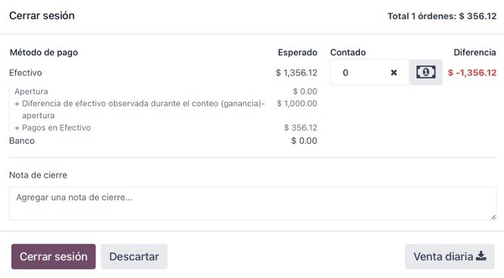Open the cash count banknote icon
Image resolution: width=504 pixels, height=278 pixels.
point(426,72)
